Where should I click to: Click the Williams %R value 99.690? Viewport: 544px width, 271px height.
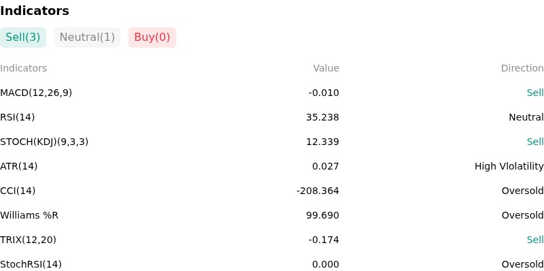pos(322,215)
